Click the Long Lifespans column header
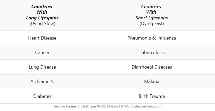 pyautogui.click(x=42, y=15)
